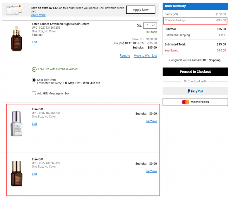The width and height of the screenshot is (233, 204).
Task: Remove the Advanced Night Repair Serum item
Action: (125, 56)
